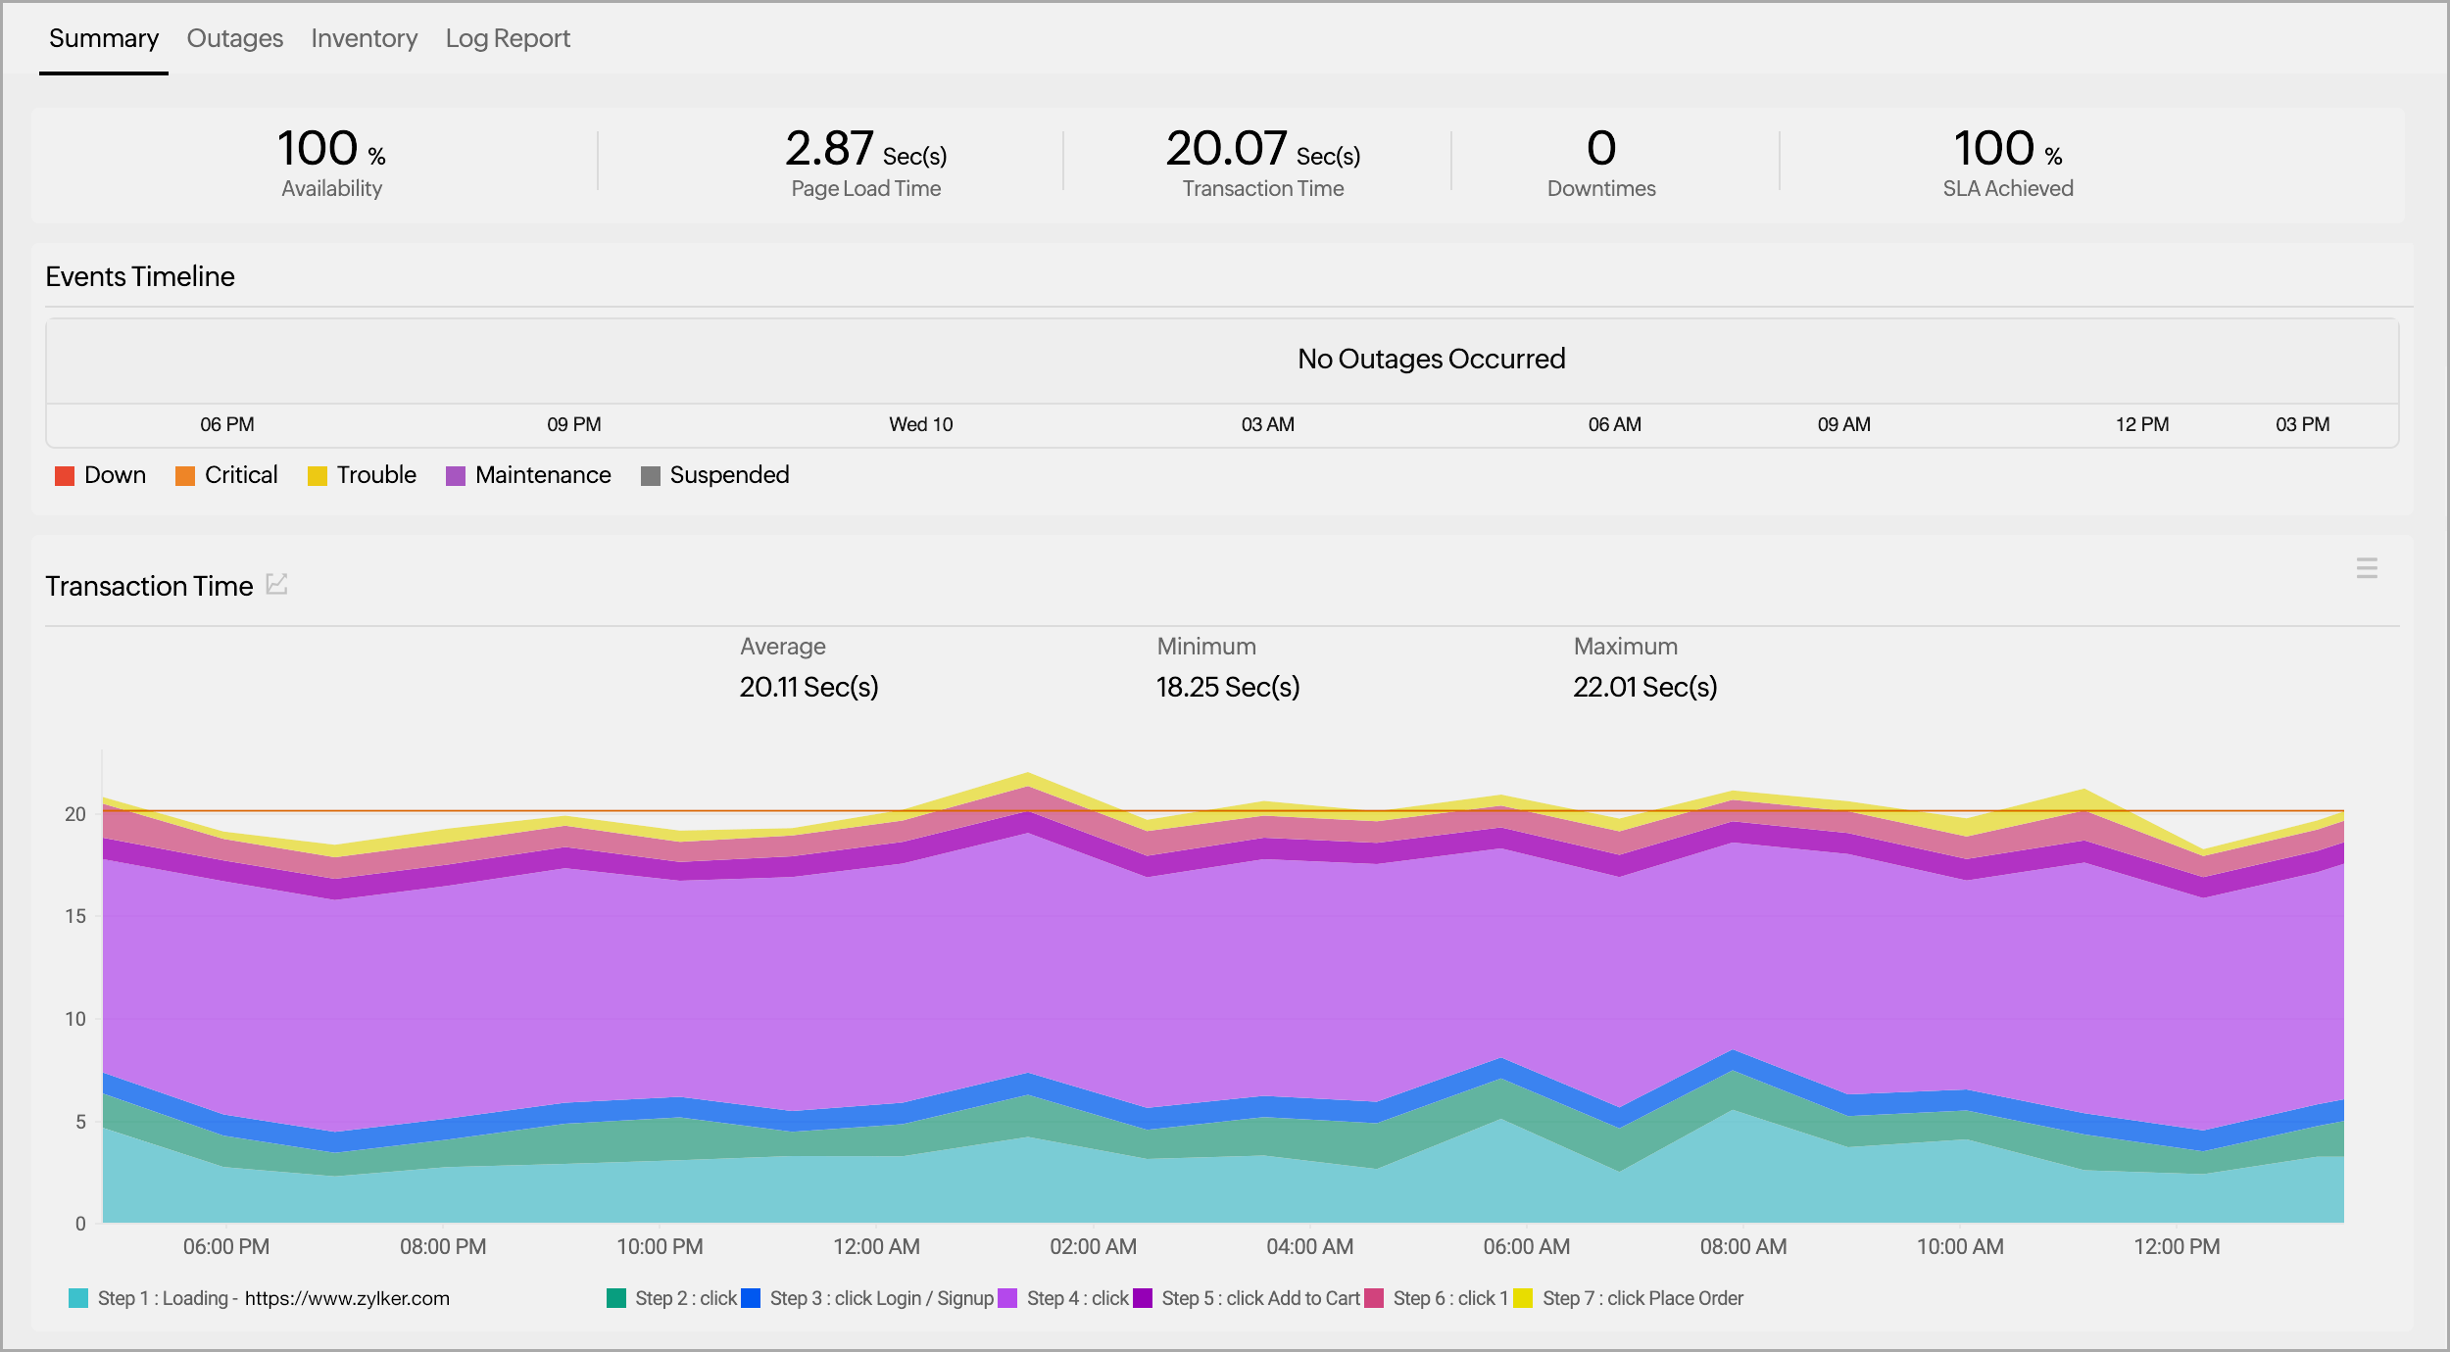Screen dimensions: 2450x1352
Task: Switch to the Outages tab
Action: [234, 38]
